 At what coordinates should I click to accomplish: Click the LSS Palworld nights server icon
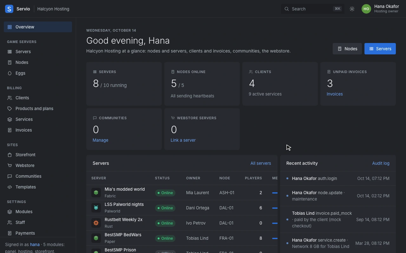[96, 208]
